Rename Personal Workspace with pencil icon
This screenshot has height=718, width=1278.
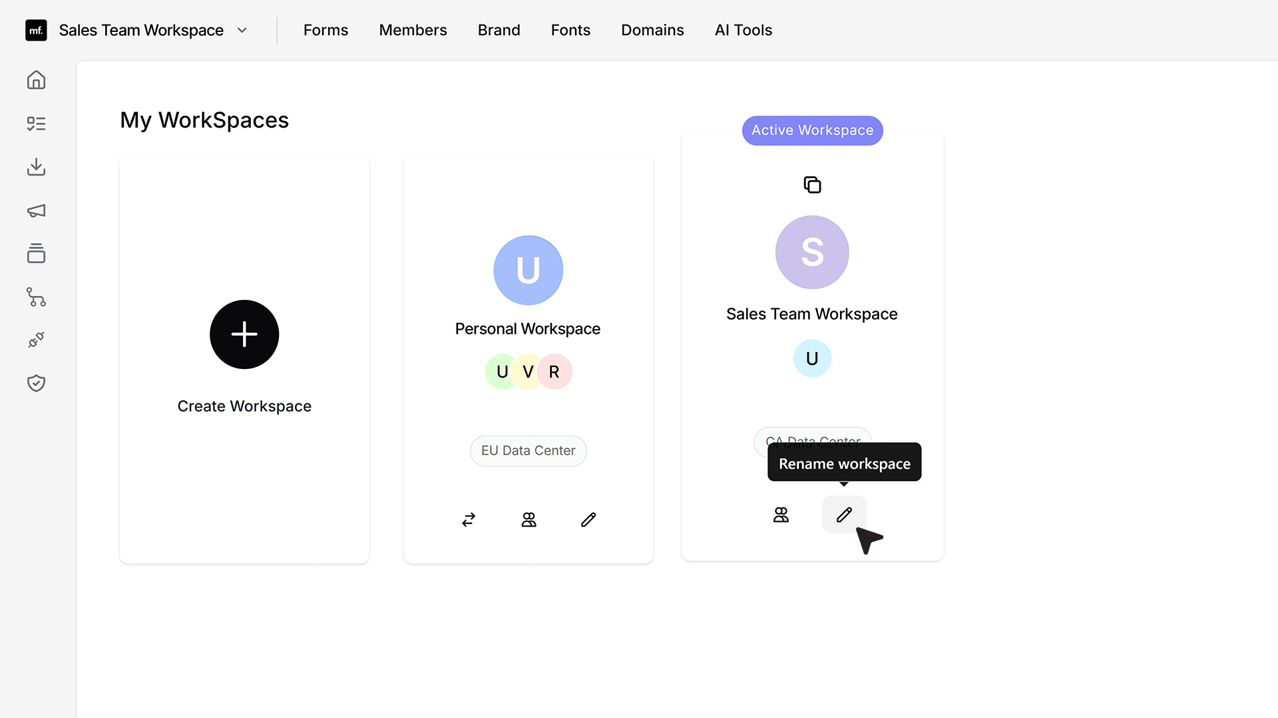[588, 519]
